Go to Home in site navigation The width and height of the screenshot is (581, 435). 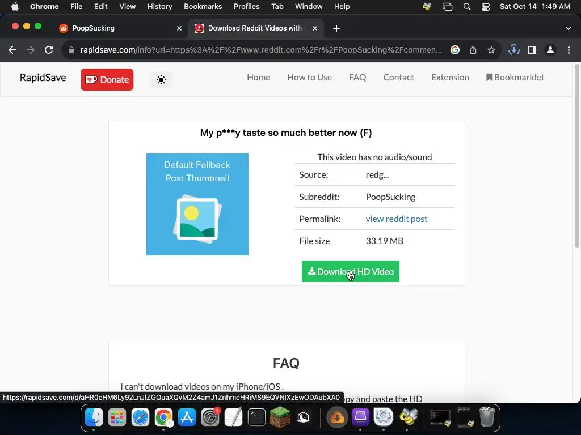[258, 77]
